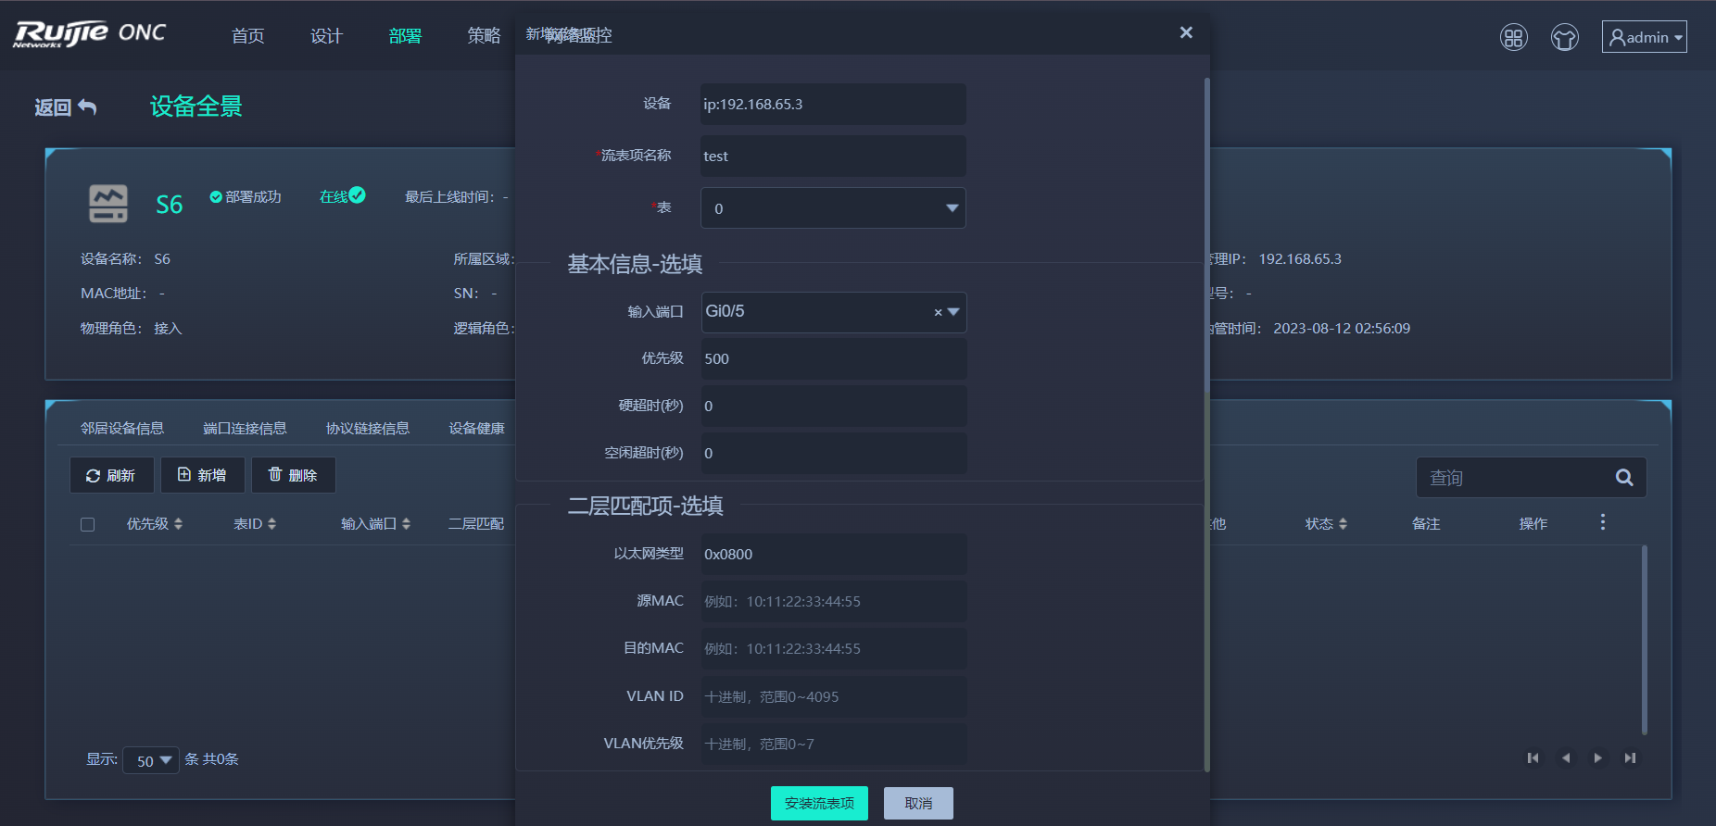
Task: Focus the 以太网类型 field showing 0x0800
Action: [x=833, y=554]
